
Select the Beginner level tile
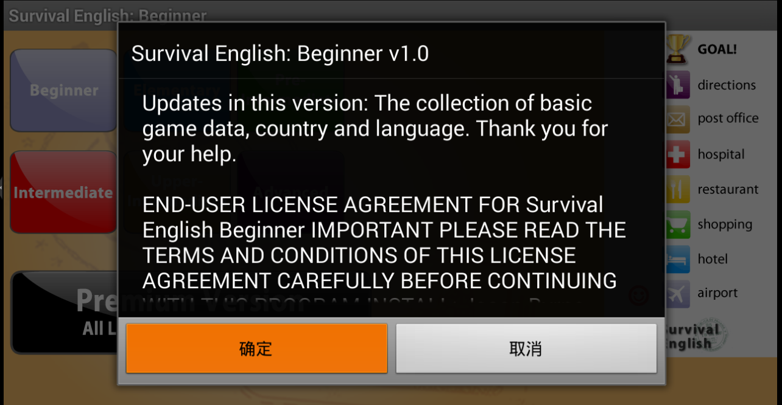pyautogui.click(x=63, y=91)
